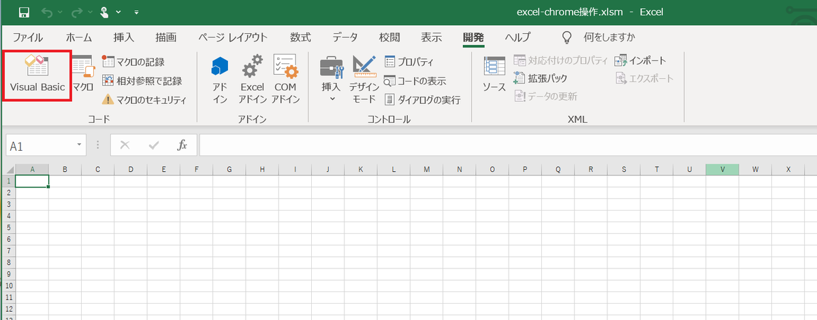Switch to the 数式 tab
The height and width of the screenshot is (320, 817).
300,37
